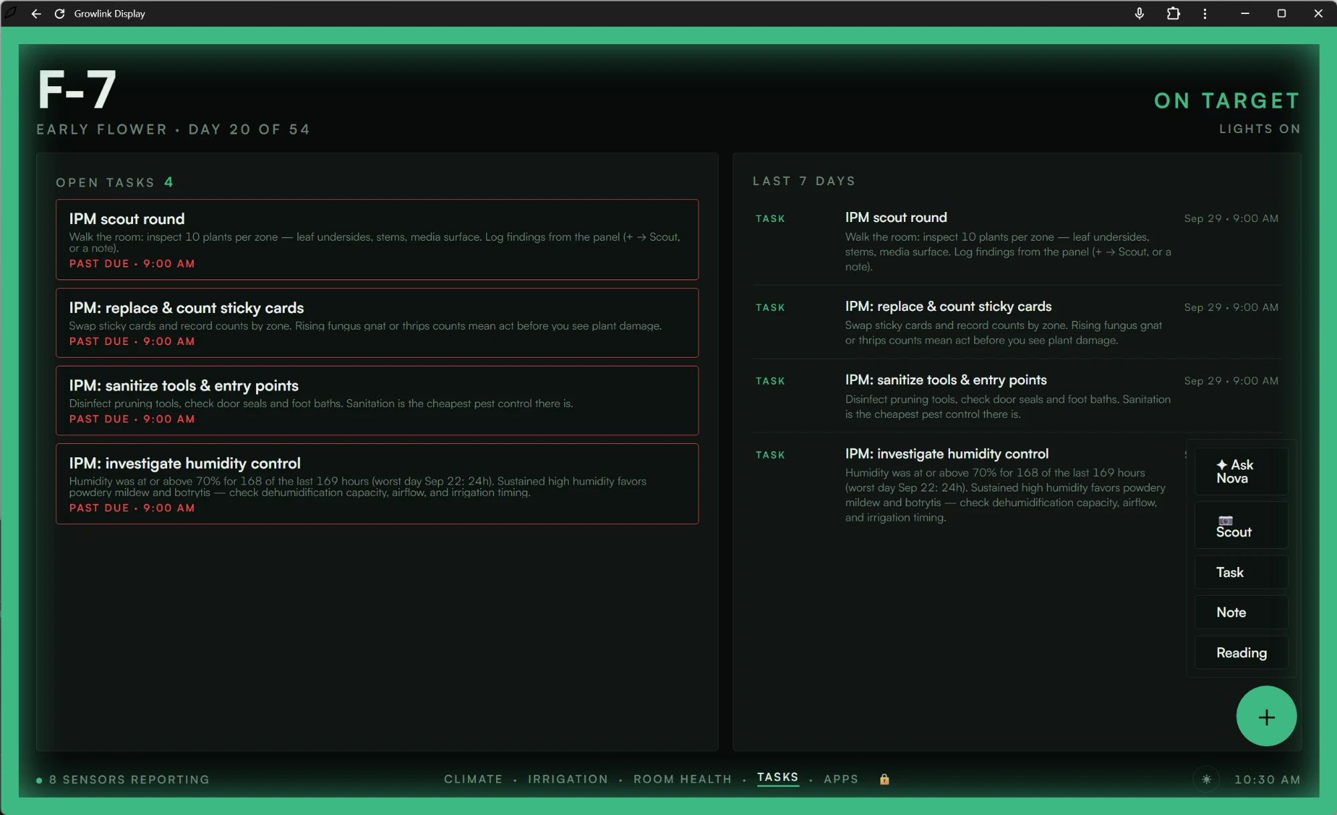1337x815 pixels.
Task: Choose Task from the add menu
Action: pos(1241,572)
